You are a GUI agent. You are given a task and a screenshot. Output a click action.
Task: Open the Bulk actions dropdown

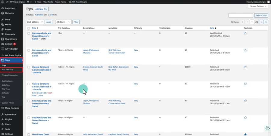click(x=35, y=22)
